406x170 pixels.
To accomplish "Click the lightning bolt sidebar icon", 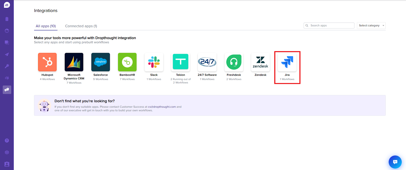I will (7, 78).
